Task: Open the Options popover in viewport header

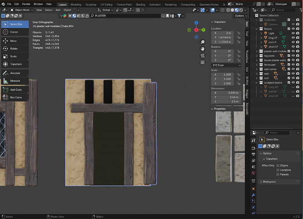Action: 239,15
